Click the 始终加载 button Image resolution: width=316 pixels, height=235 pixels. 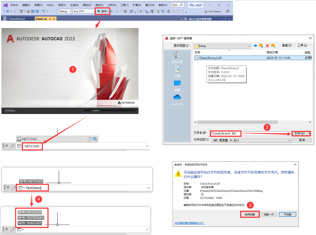click(250, 215)
